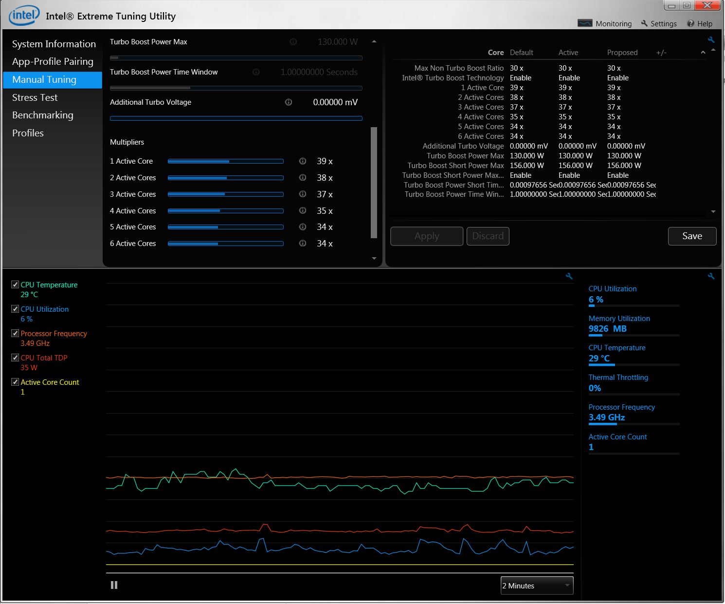The width and height of the screenshot is (725, 604).
Task: Uncheck CPU Temperature graph checkbox
Action: pyautogui.click(x=15, y=284)
